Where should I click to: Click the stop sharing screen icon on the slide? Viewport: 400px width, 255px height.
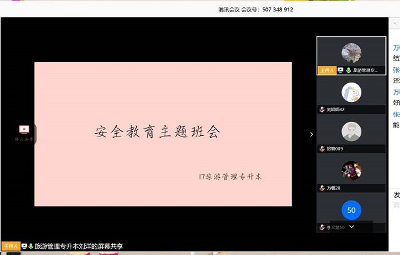(24, 129)
